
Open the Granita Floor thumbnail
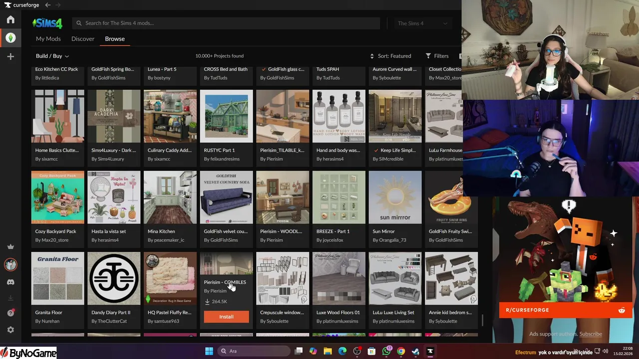[x=58, y=278]
